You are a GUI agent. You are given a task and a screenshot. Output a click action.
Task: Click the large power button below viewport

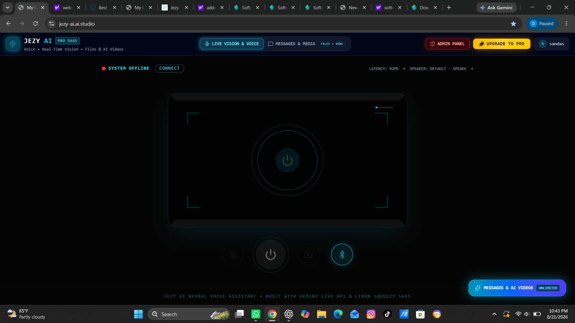[271, 255]
